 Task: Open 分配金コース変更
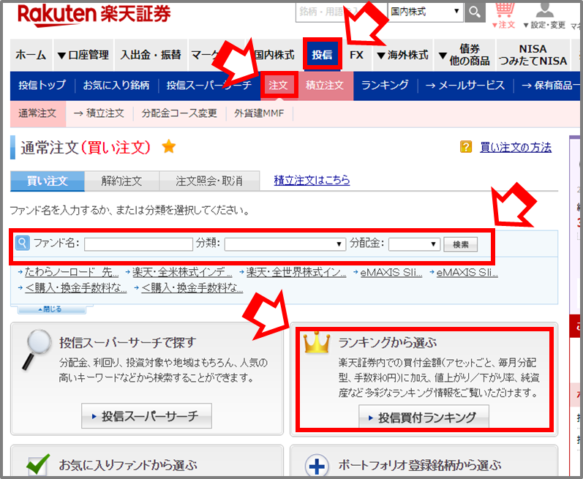[x=179, y=113]
